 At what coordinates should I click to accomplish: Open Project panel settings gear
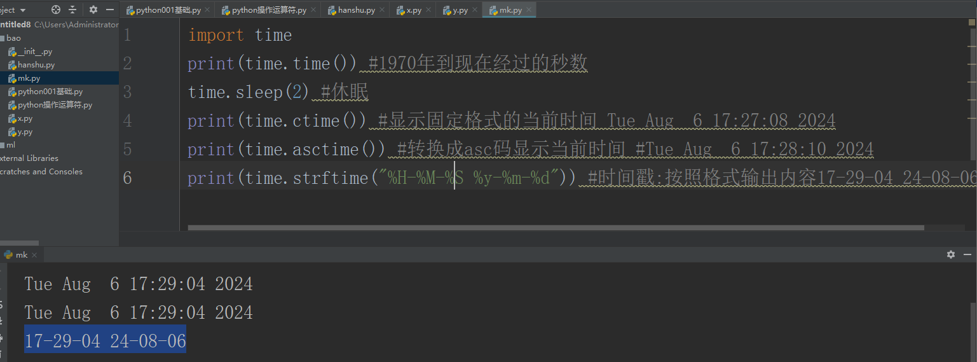pos(93,10)
